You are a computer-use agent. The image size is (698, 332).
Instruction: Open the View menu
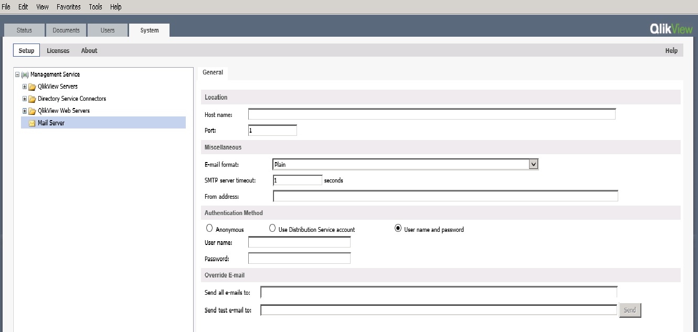(43, 7)
